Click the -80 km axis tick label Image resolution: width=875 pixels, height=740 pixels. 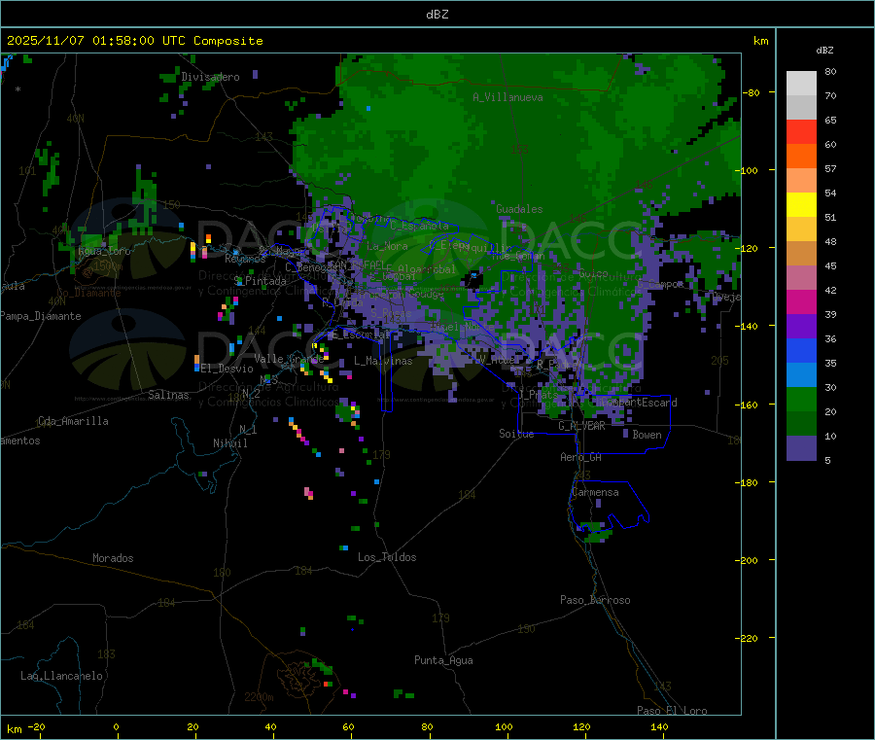tap(752, 92)
